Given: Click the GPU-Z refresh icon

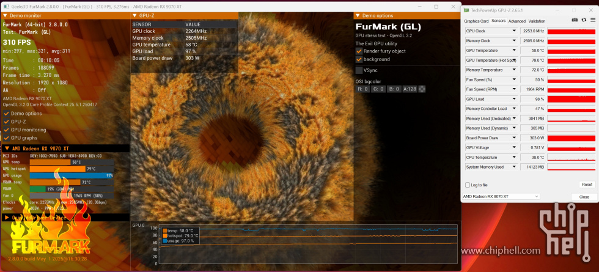Looking at the screenshot, I should coord(584,20).
